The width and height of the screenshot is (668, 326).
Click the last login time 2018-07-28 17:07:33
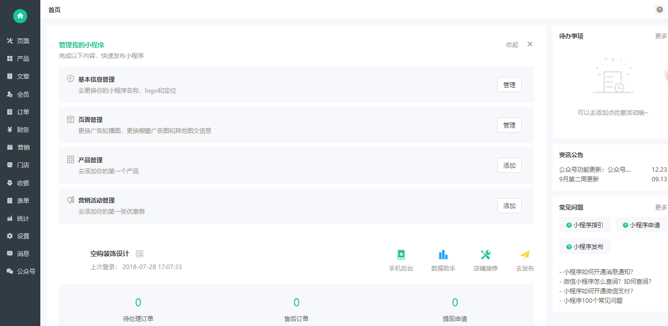pos(152,267)
